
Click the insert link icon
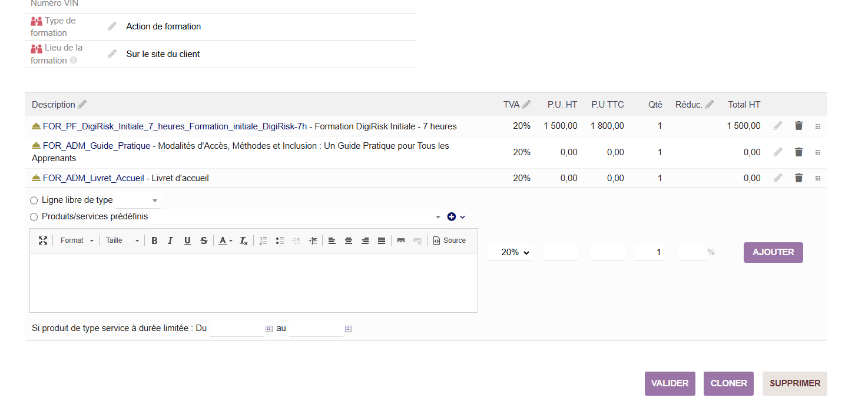point(401,240)
